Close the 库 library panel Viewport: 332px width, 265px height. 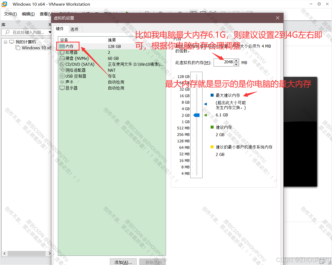click(49, 25)
